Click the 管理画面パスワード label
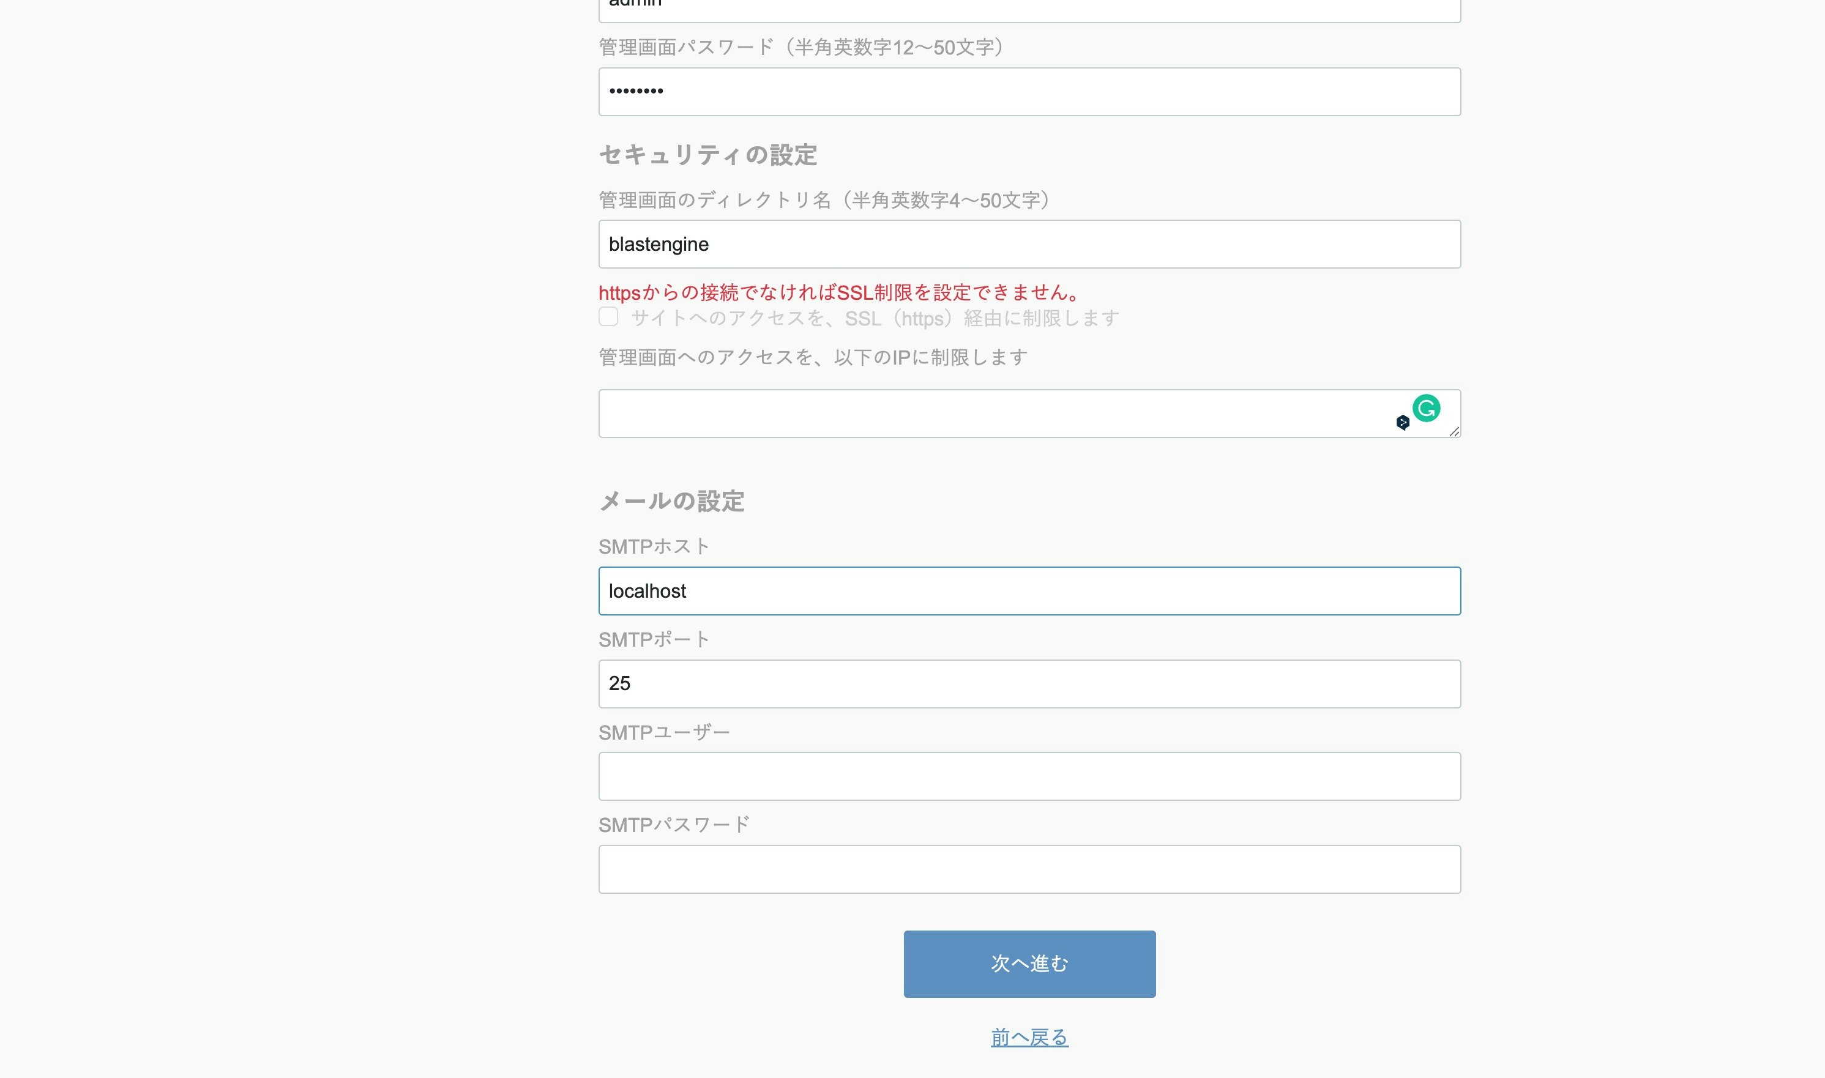Screen dimensions: 1825x1078 (801, 47)
